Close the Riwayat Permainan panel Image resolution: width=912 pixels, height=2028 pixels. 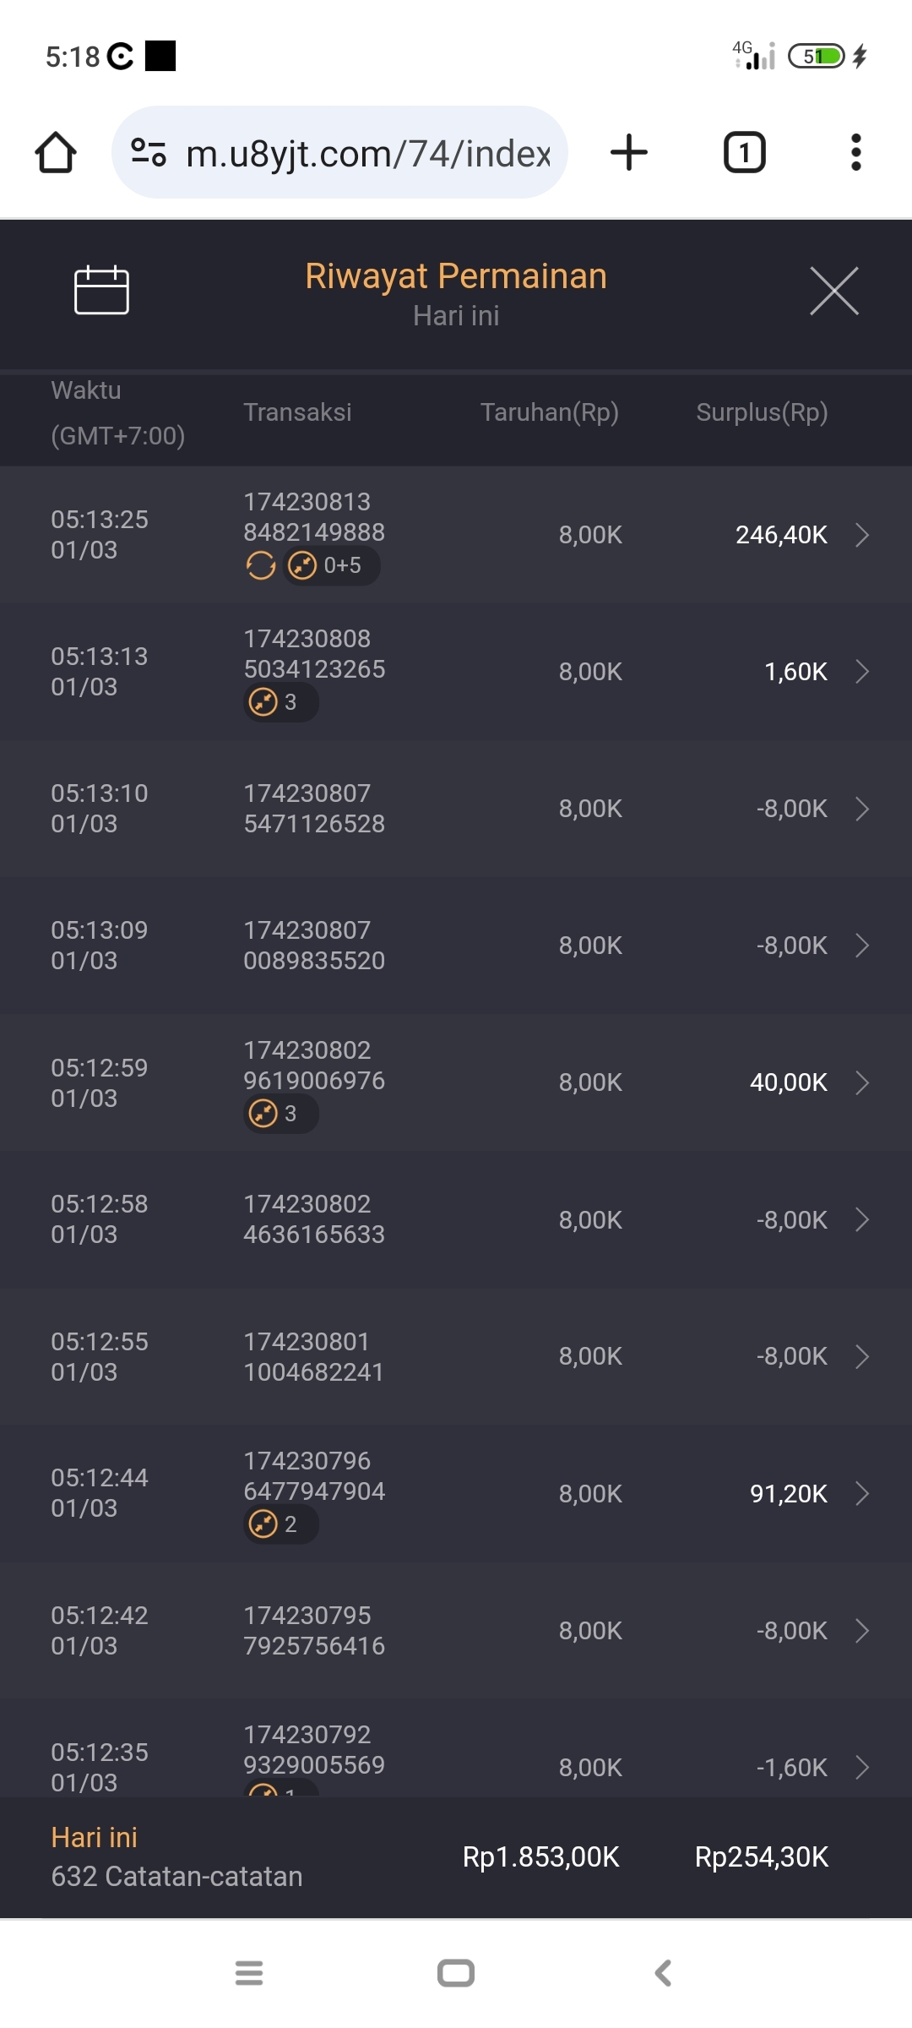pyautogui.click(x=833, y=291)
